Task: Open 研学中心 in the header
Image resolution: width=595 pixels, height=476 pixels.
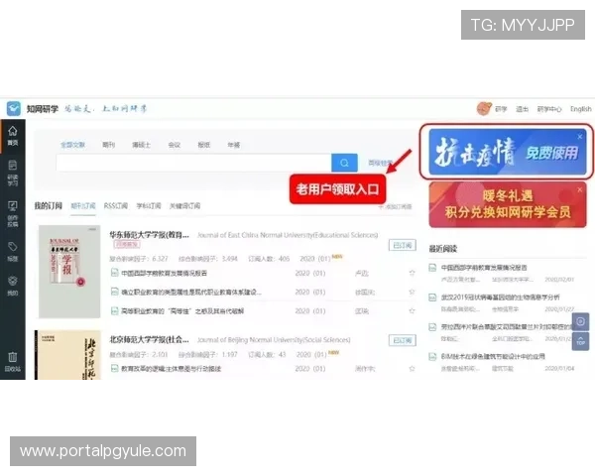Action: coord(549,109)
